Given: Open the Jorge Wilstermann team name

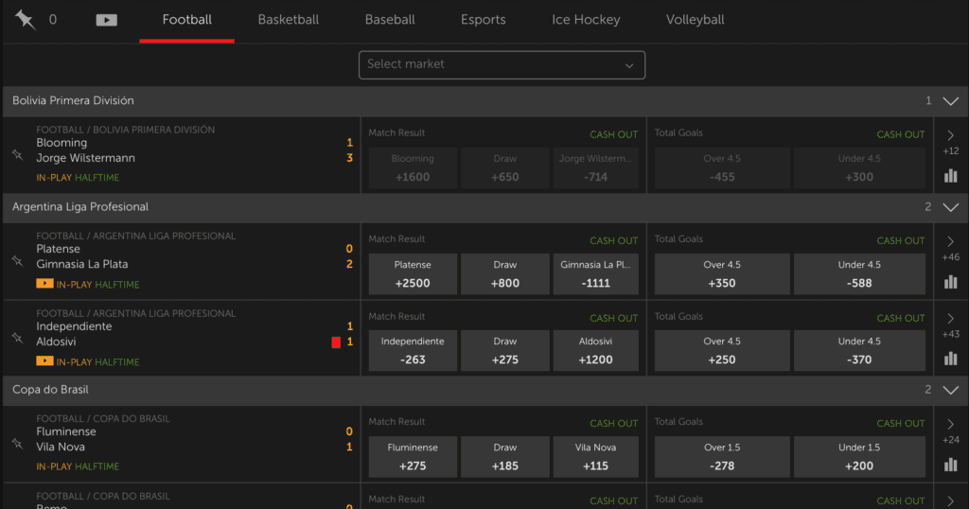Looking at the screenshot, I should point(85,158).
